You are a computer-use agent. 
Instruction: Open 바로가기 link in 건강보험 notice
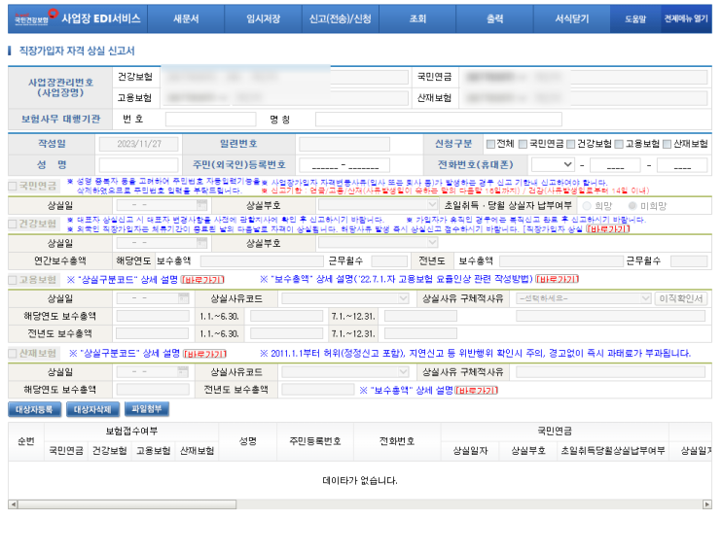(608, 228)
